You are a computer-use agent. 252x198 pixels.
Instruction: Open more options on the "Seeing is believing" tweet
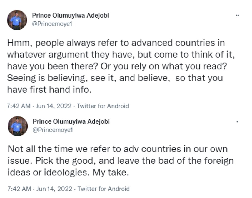[237, 16]
